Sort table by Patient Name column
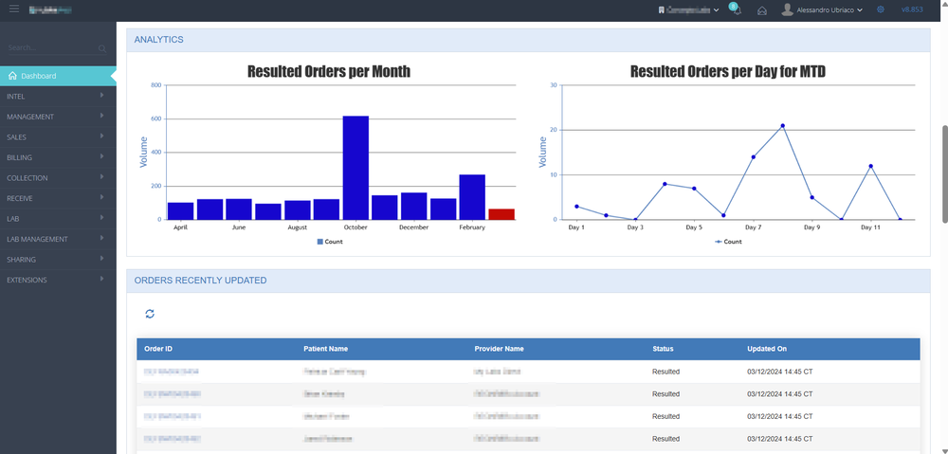The image size is (948, 454). pyautogui.click(x=325, y=349)
